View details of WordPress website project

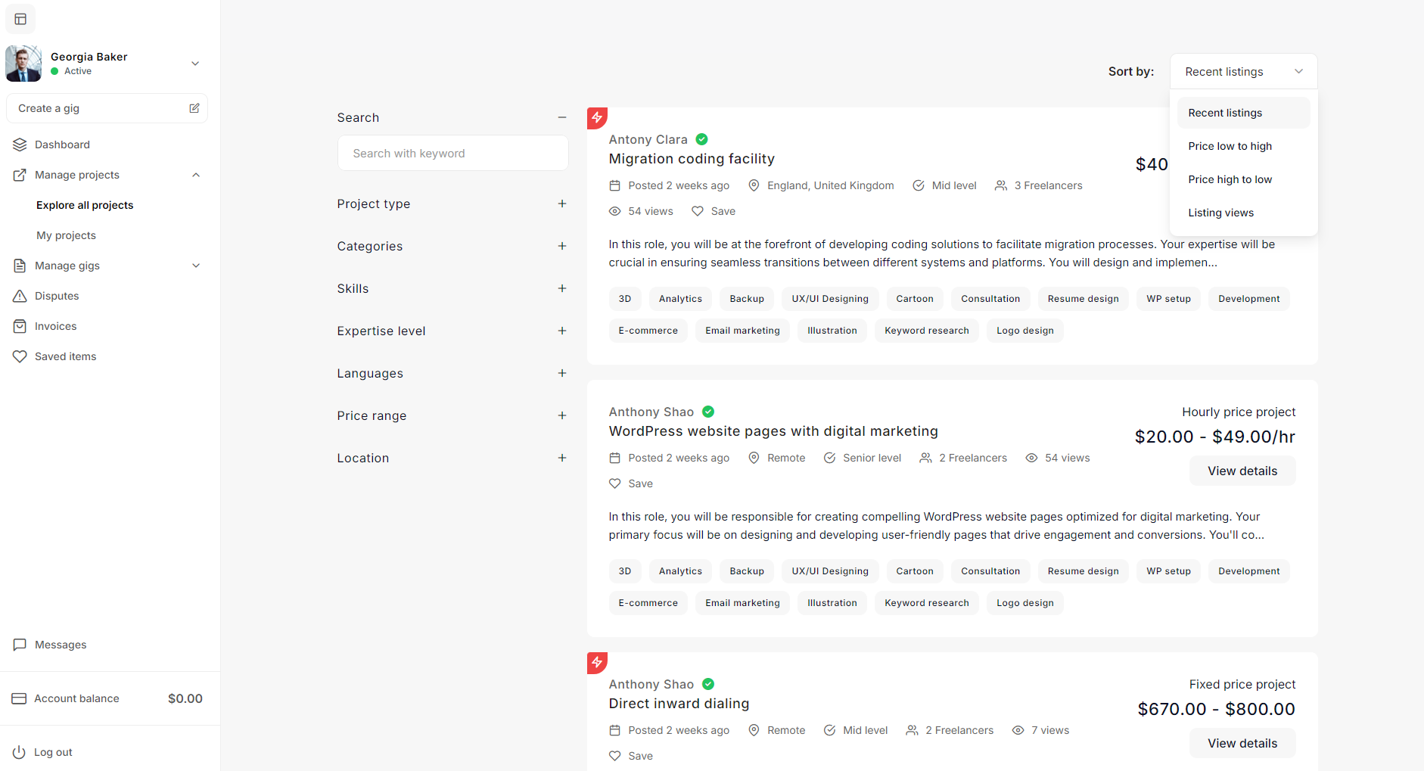coord(1242,471)
